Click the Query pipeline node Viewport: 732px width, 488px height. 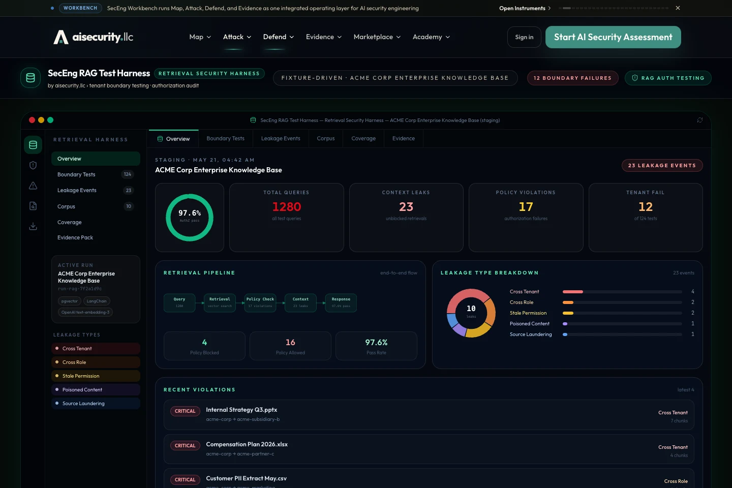point(179,302)
